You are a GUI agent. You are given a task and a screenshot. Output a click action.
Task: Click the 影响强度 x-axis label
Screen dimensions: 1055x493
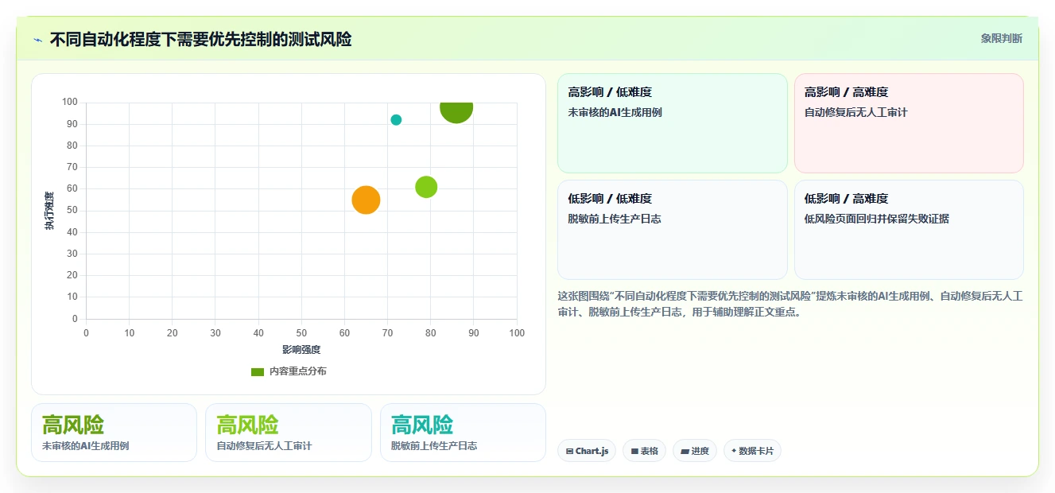[x=301, y=350]
